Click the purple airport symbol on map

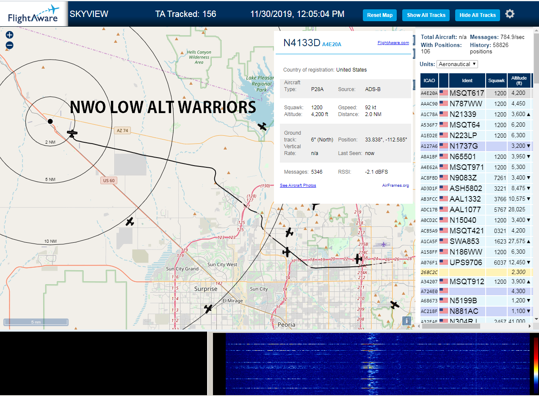point(384,244)
